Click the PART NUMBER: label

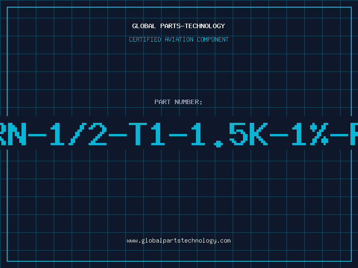[179, 102]
